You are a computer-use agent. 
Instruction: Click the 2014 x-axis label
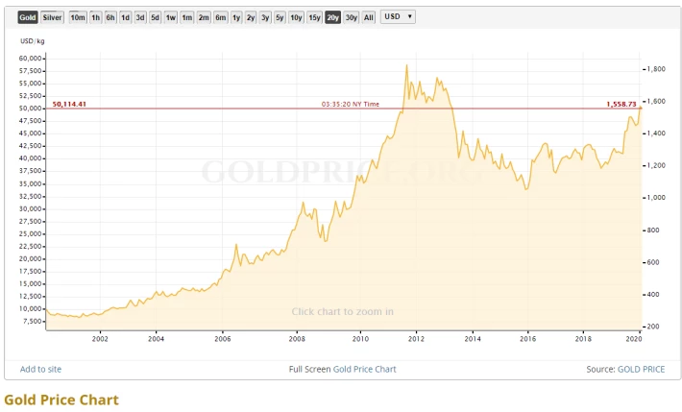coord(473,339)
